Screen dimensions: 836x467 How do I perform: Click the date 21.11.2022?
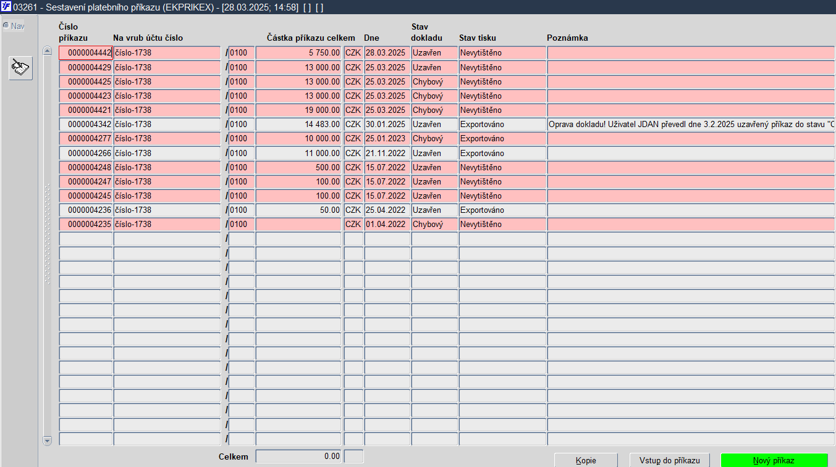pos(387,153)
